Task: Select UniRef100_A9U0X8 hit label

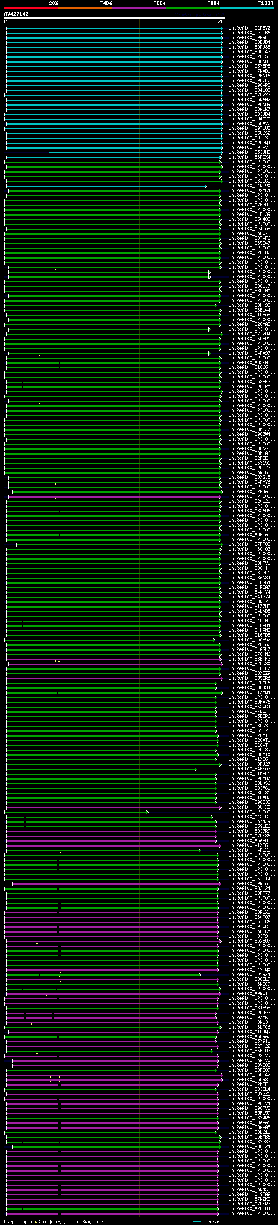Action: tap(249, 807)
